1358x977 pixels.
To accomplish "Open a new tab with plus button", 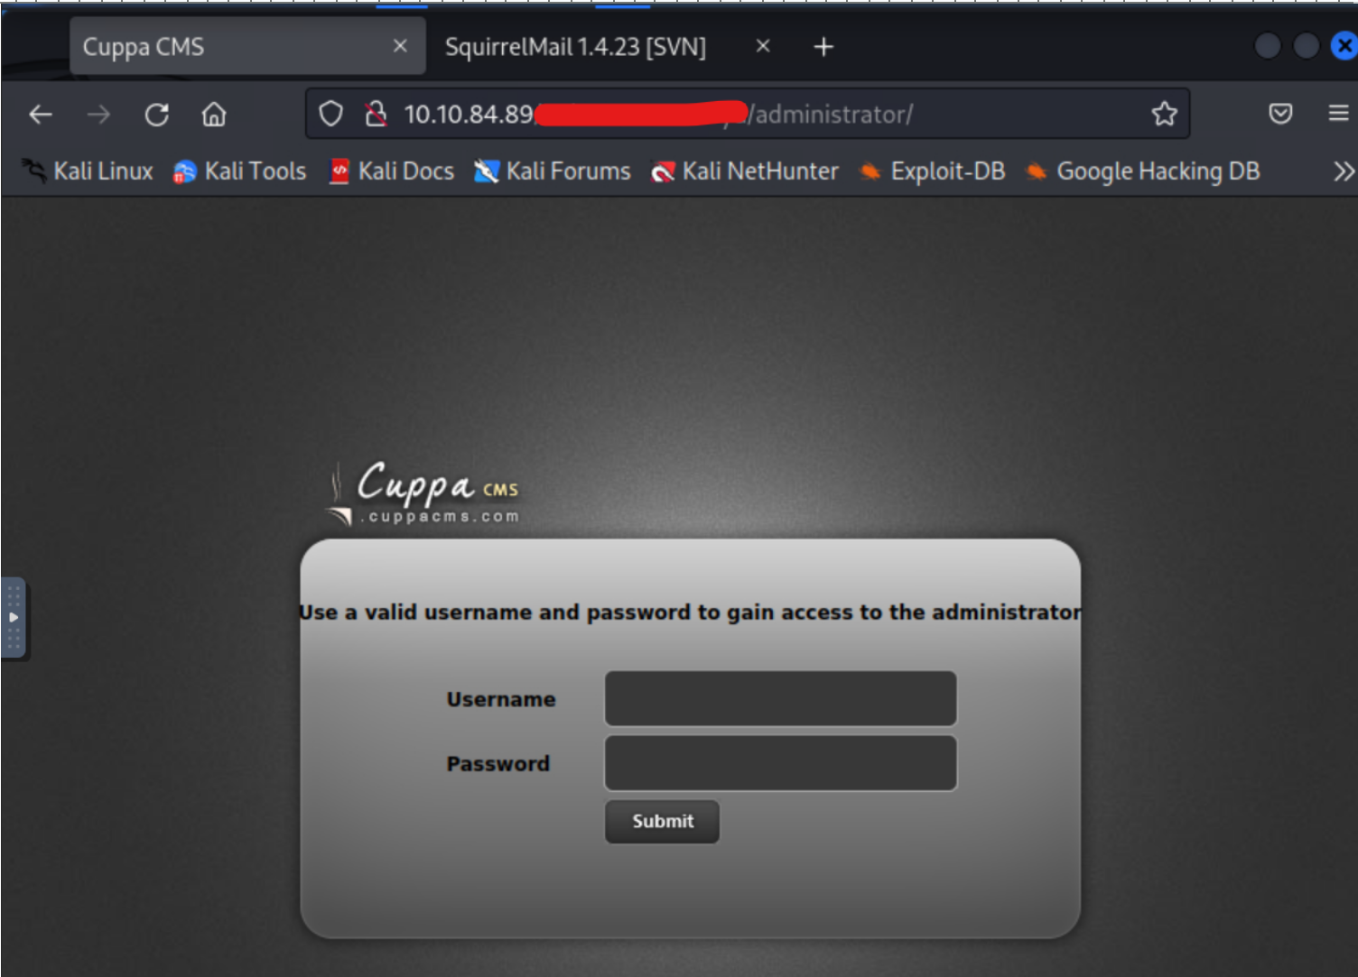I will [823, 47].
